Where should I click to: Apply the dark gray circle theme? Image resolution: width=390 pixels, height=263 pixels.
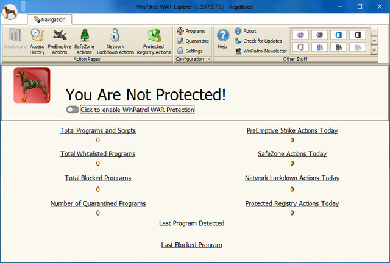pos(319,35)
